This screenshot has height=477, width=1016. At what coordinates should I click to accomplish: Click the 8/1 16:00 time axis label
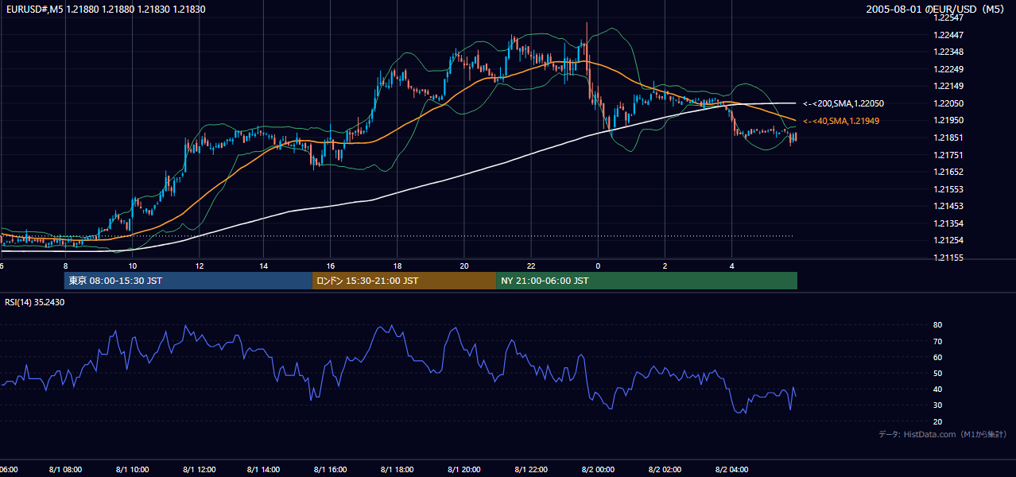[332, 470]
